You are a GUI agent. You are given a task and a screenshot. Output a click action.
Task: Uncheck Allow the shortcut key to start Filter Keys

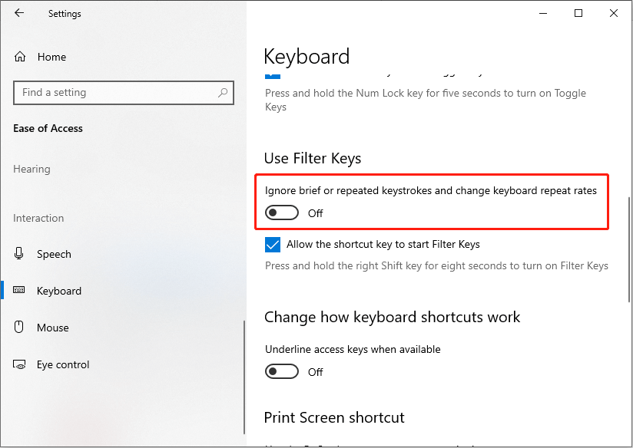(273, 245)
